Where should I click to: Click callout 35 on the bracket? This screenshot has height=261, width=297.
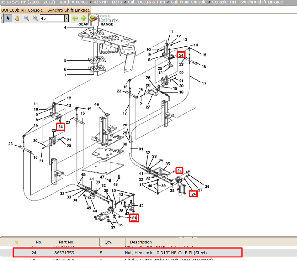point(168,164)
